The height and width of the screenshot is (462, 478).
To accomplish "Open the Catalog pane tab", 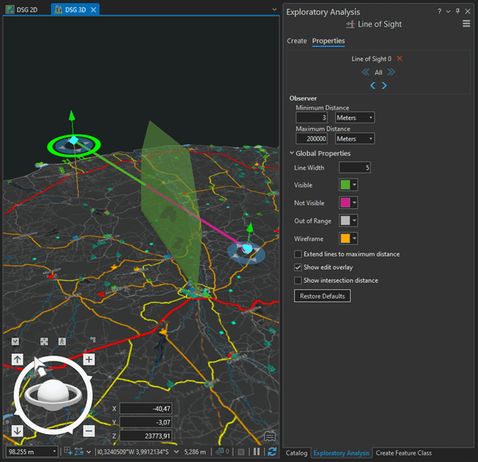I will (x=297, y=453).
